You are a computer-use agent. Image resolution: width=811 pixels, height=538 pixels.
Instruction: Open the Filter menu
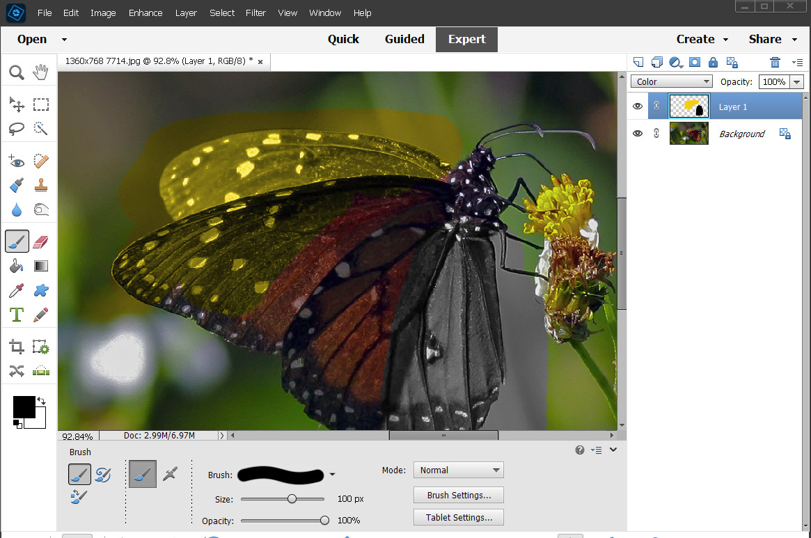[255, 13]
